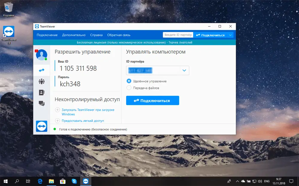Image resolution: width=299 pixels, height=186 pixels.
Task: Open the Дополнительно menu
Action: pos(74,35)
